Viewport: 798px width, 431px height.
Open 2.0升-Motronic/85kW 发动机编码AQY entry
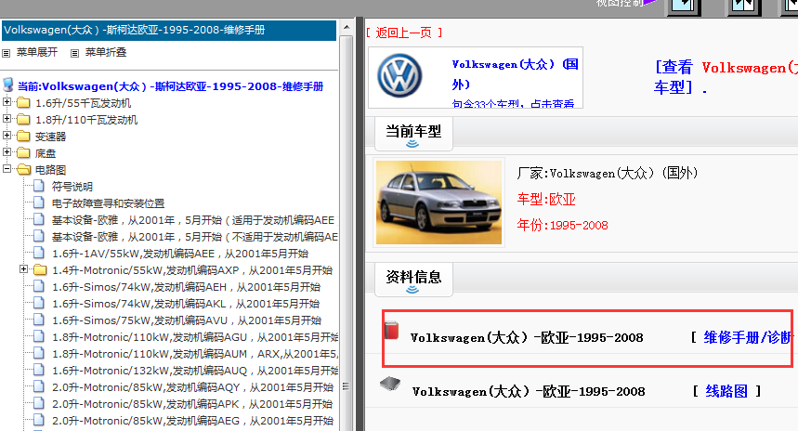click(192, 387)
